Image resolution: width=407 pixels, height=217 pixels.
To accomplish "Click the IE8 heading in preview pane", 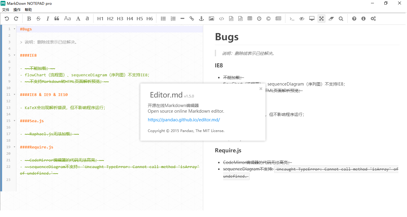I will click(219, 65).
